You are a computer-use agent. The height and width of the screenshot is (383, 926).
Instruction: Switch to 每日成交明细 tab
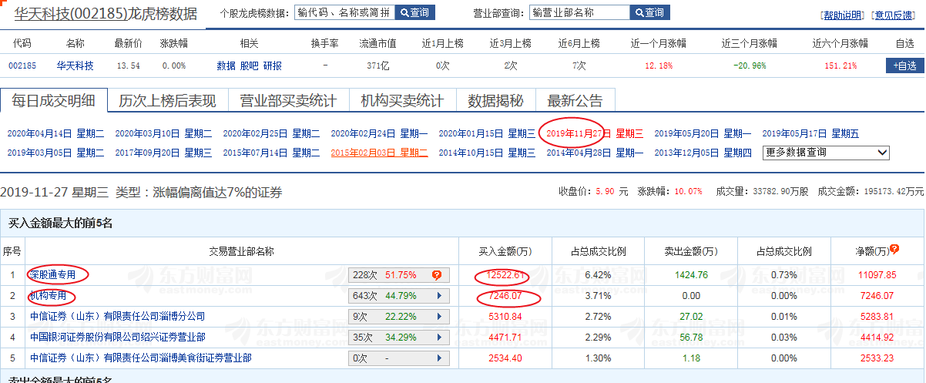click(52, 100)
